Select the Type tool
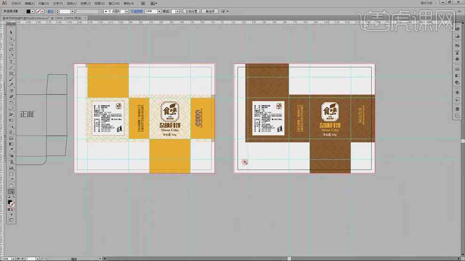The width and height of the screenshot is (465, 261). pos(11,61)
